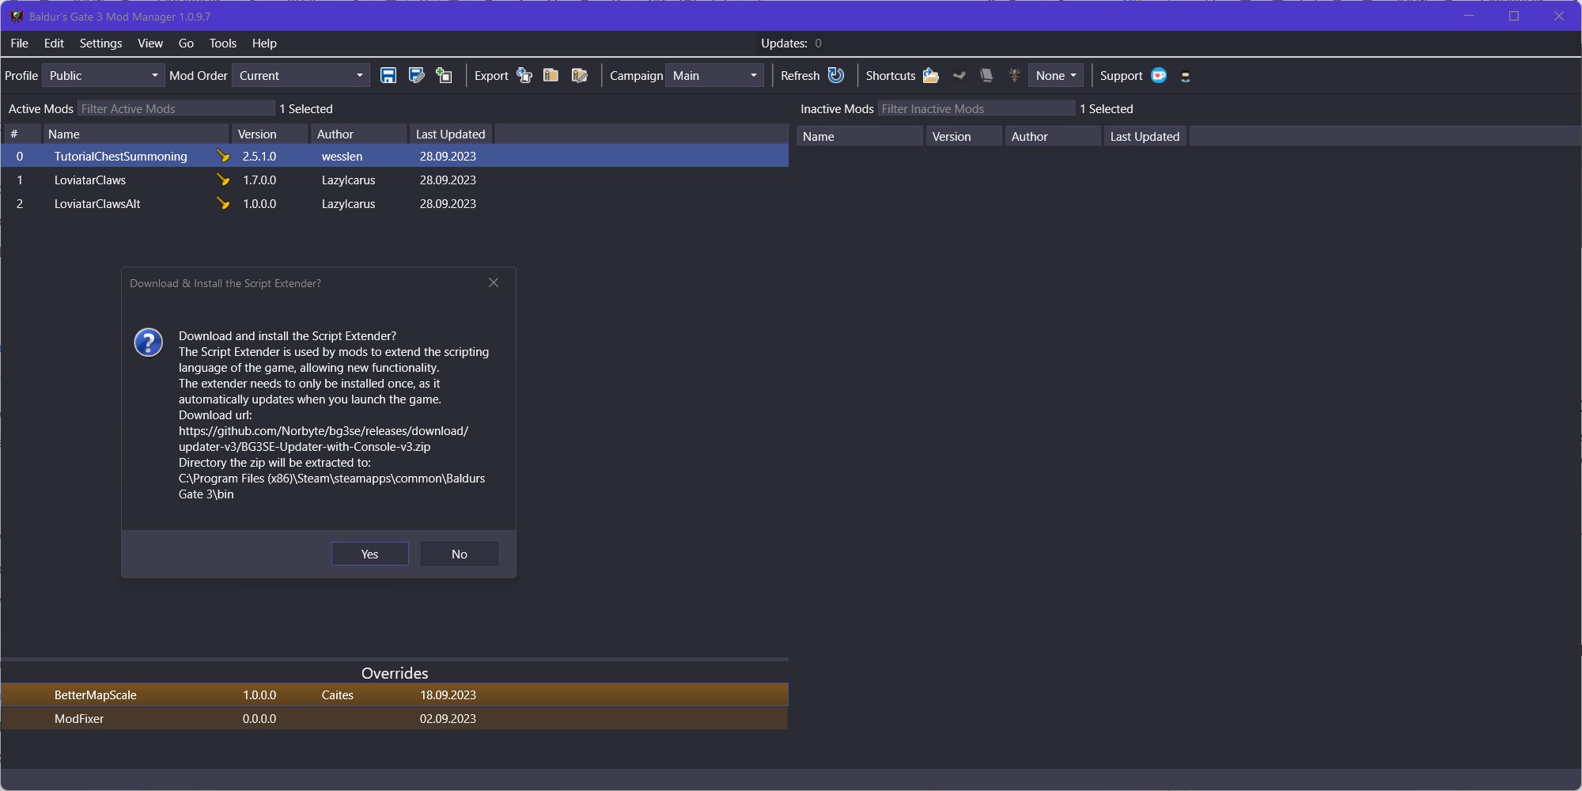Image resolution: width=1582 pixels, height=791 pixels.
Task: Open the None launch dropdown
Action: 1056,75
